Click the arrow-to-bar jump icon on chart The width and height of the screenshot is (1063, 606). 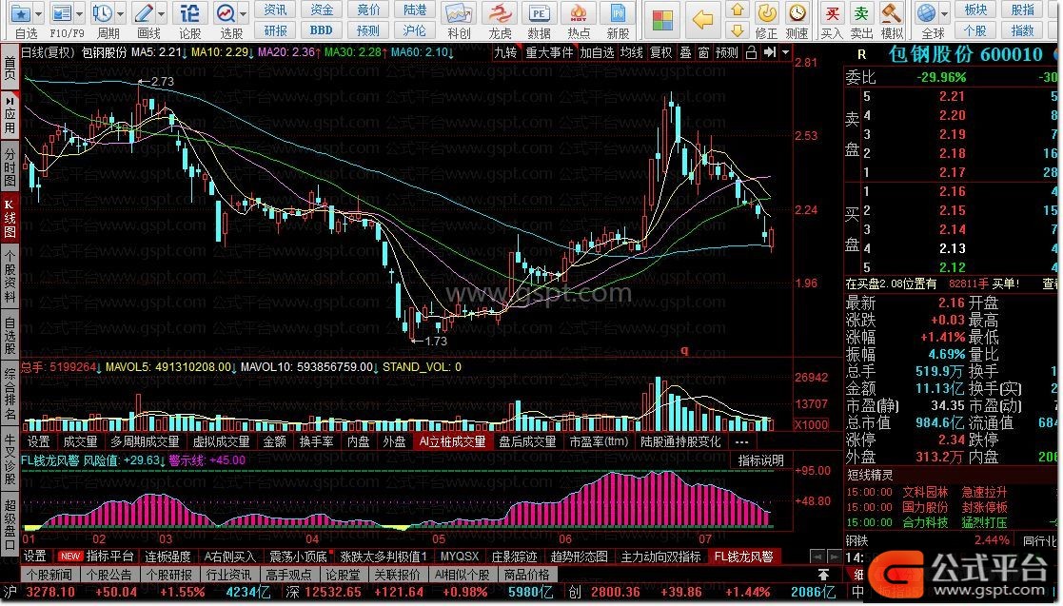point(770,52)
